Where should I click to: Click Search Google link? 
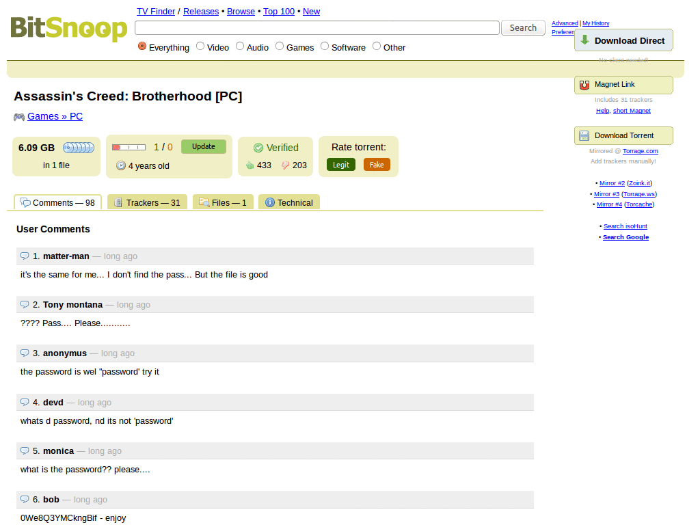(x=626, y=237)
